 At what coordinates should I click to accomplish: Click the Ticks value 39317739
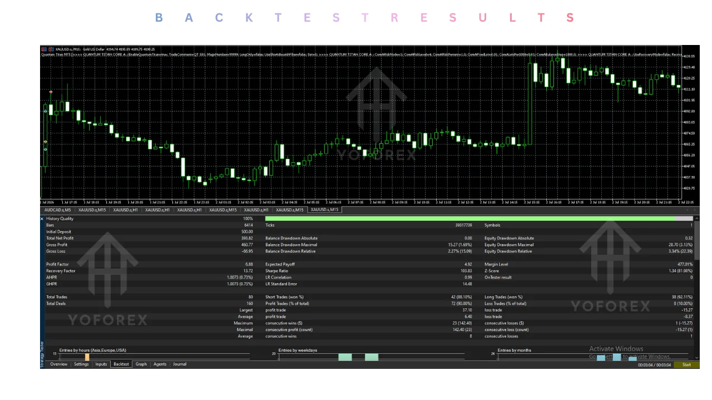463,226
